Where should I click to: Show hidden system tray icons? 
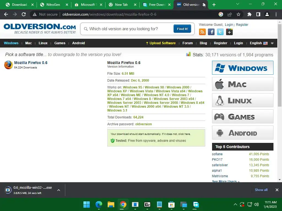pos(235,204)
